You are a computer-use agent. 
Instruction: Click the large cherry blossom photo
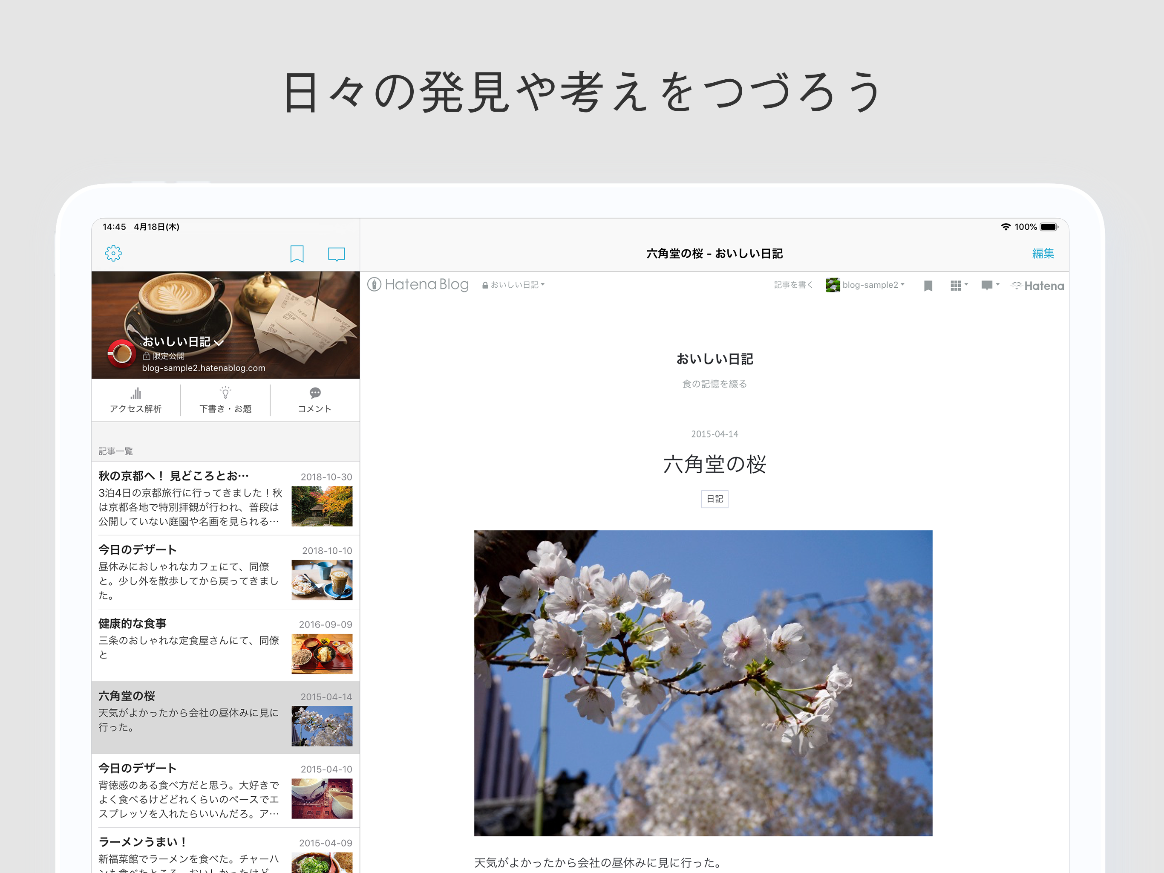703,683
